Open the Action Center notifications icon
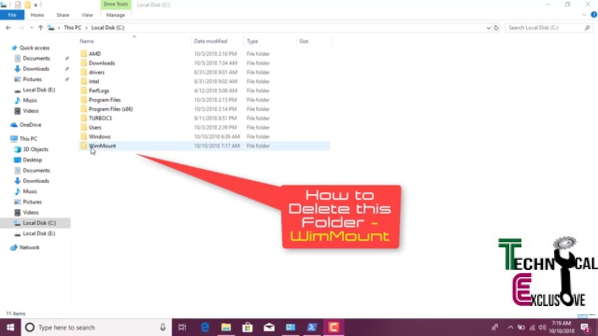Screen dimensions: 598x336 (585, 328)
